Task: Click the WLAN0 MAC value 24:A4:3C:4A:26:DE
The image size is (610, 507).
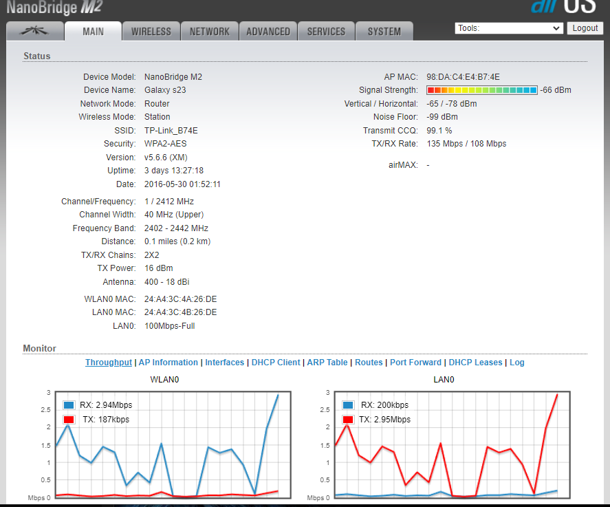Action: [180, 299]
